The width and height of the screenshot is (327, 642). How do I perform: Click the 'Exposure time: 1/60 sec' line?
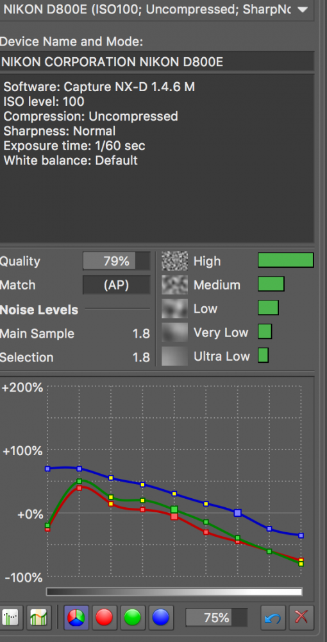(74, 146)
